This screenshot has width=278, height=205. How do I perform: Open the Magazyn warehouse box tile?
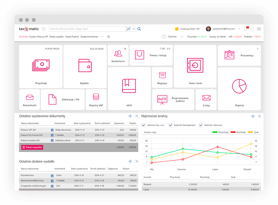point(162,77)
